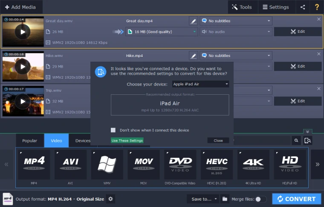Click the format search field
The height and width of the screenshot is (207, 324).
click(262, 140)
